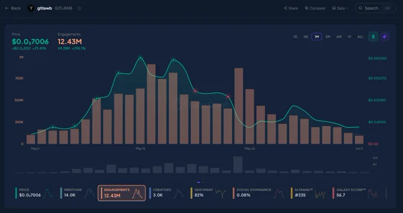Click the 12.43M engagements value at top
Viewport: 403px width, 213px height.
point(70,41)
